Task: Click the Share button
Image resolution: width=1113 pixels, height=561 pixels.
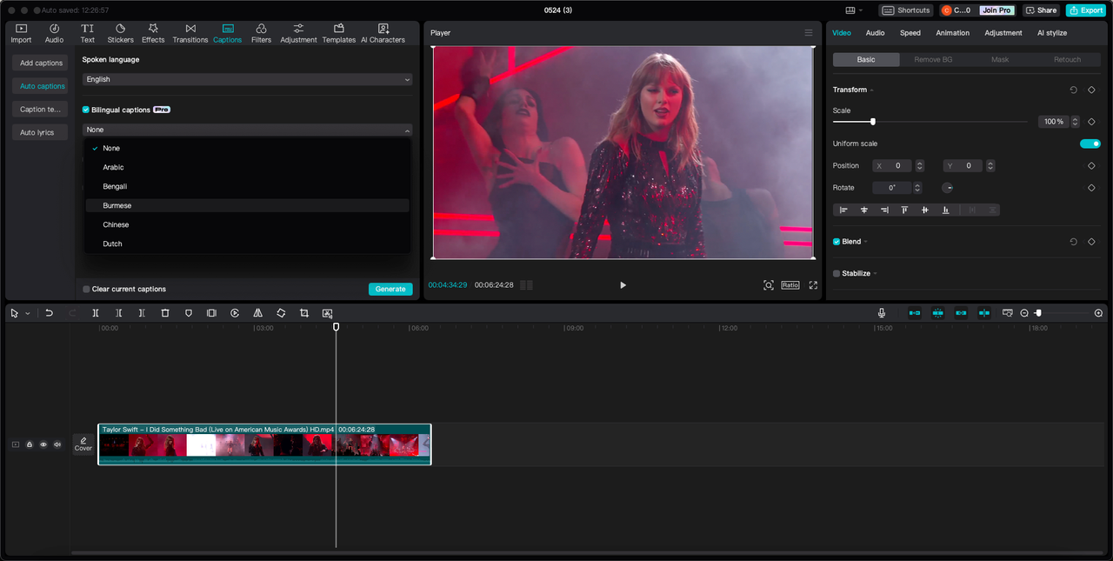Action: [1041, 10]
